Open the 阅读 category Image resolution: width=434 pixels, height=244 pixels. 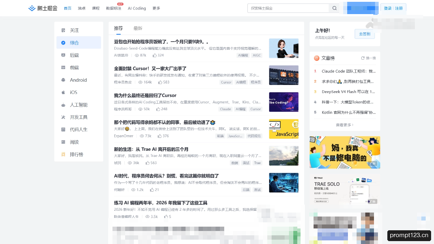[x=78, y=142]
